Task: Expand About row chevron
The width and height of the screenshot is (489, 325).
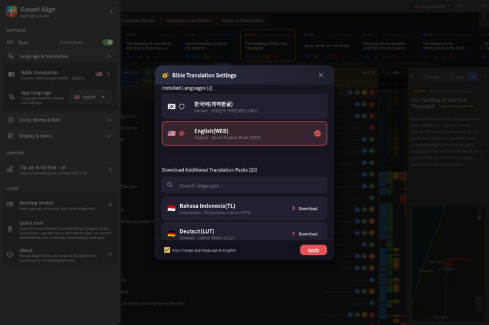Action: pos(110,254)
